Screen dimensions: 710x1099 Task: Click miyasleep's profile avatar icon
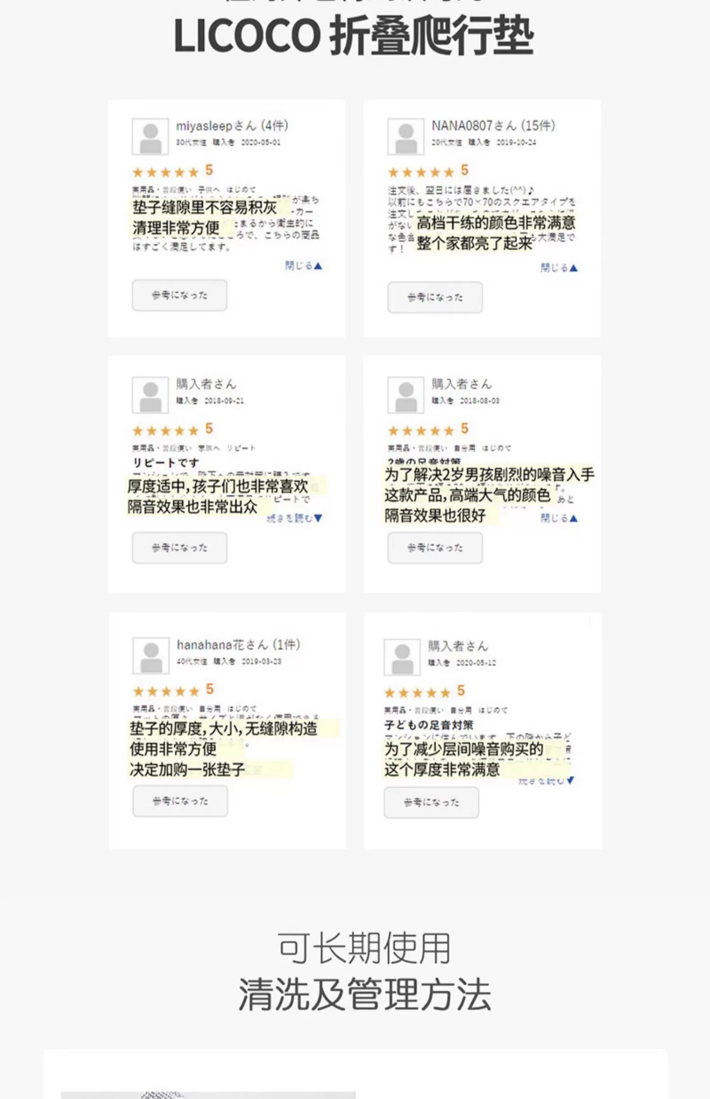[x=151, y=137]
